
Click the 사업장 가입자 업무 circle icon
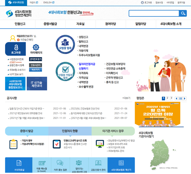tap(65, 71)
